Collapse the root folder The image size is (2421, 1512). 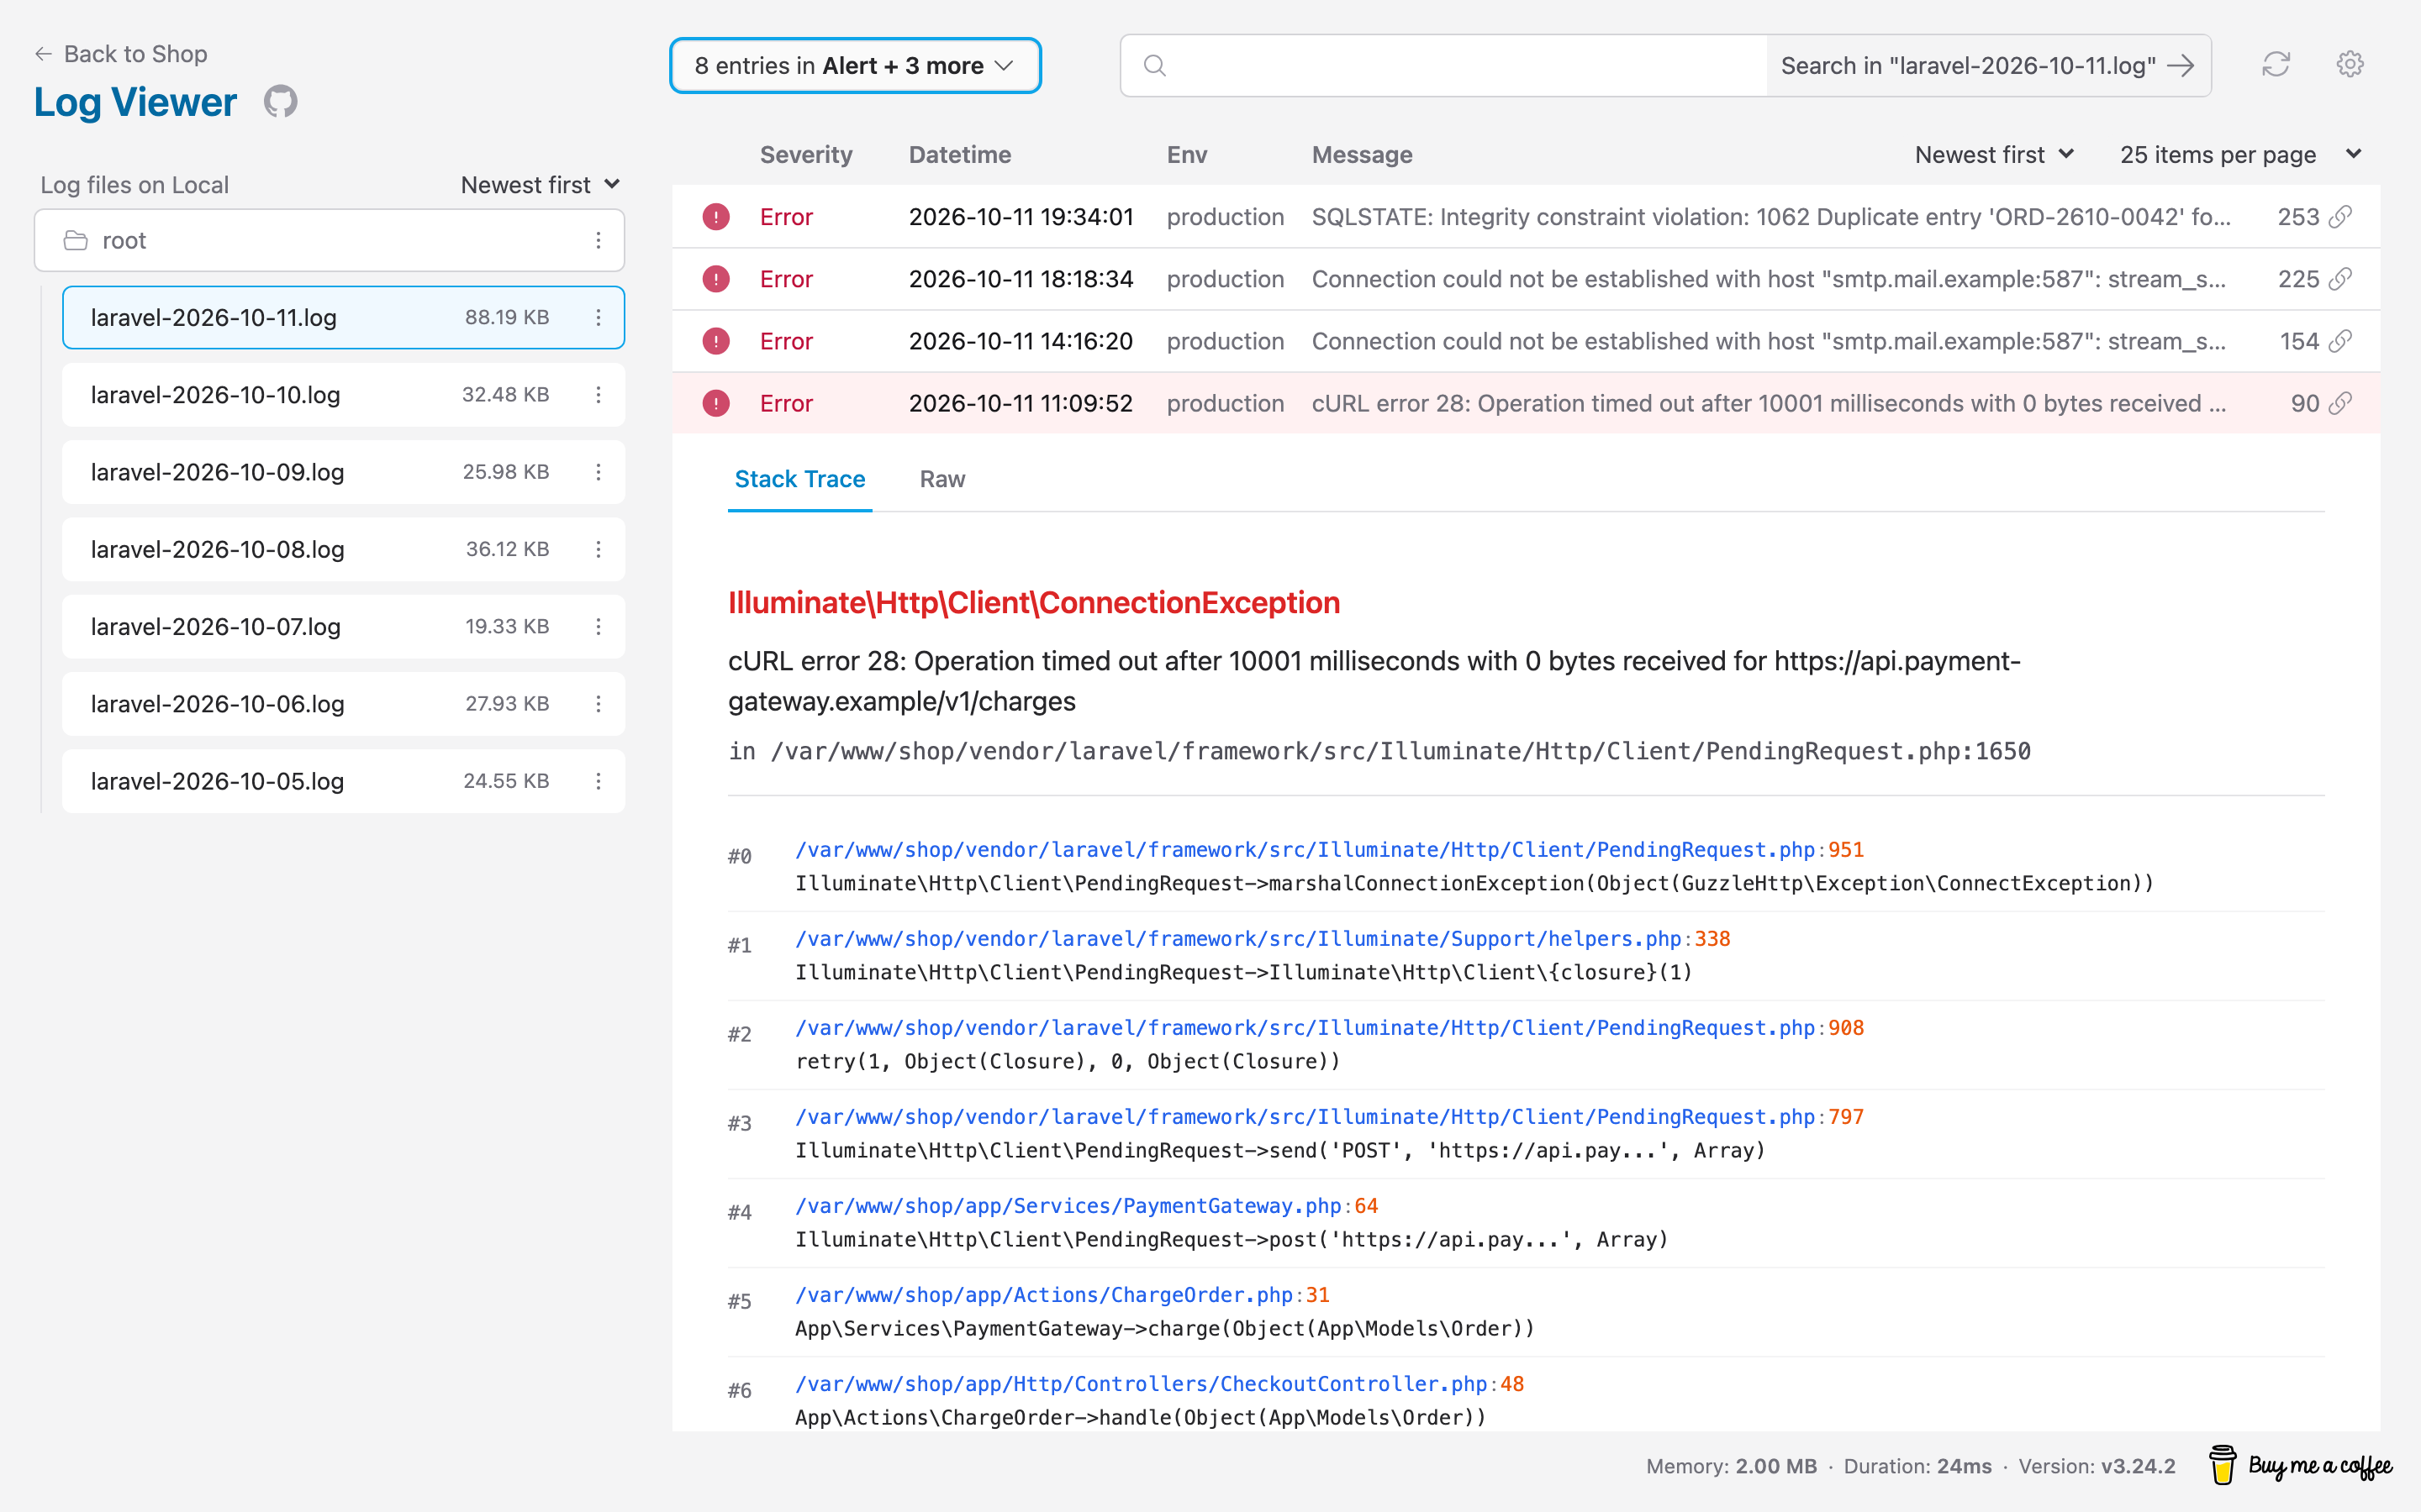click(x=330, y=240)
